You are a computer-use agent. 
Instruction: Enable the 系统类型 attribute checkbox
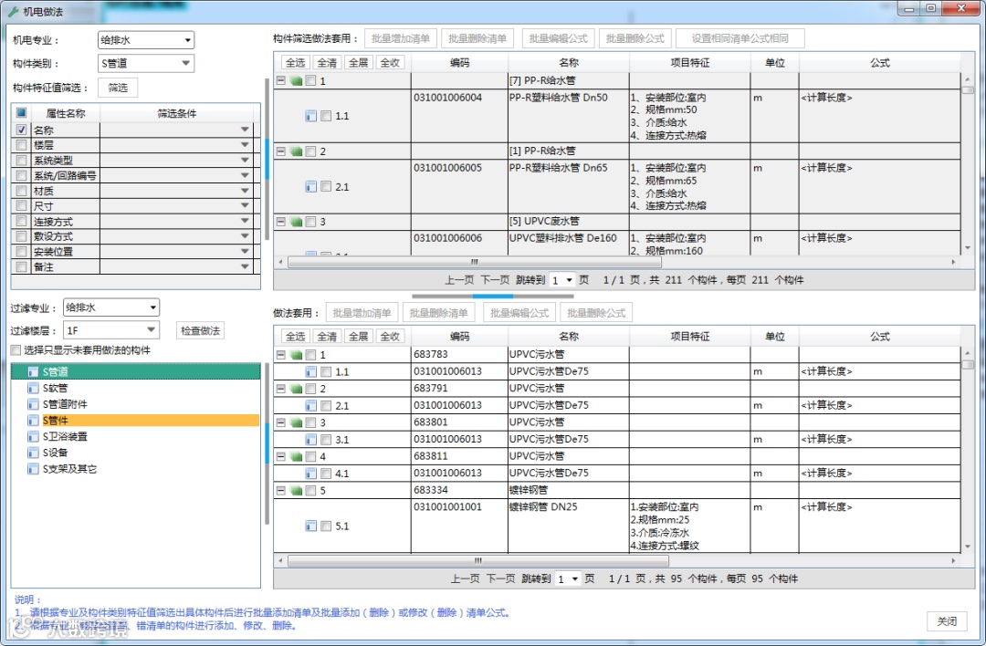click(21, 161)
